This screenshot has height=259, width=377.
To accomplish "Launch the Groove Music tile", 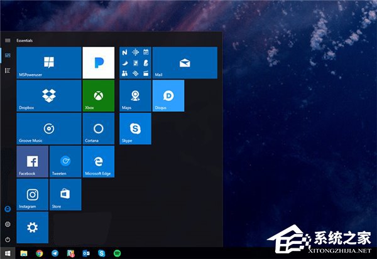I will tap(49, 129).
